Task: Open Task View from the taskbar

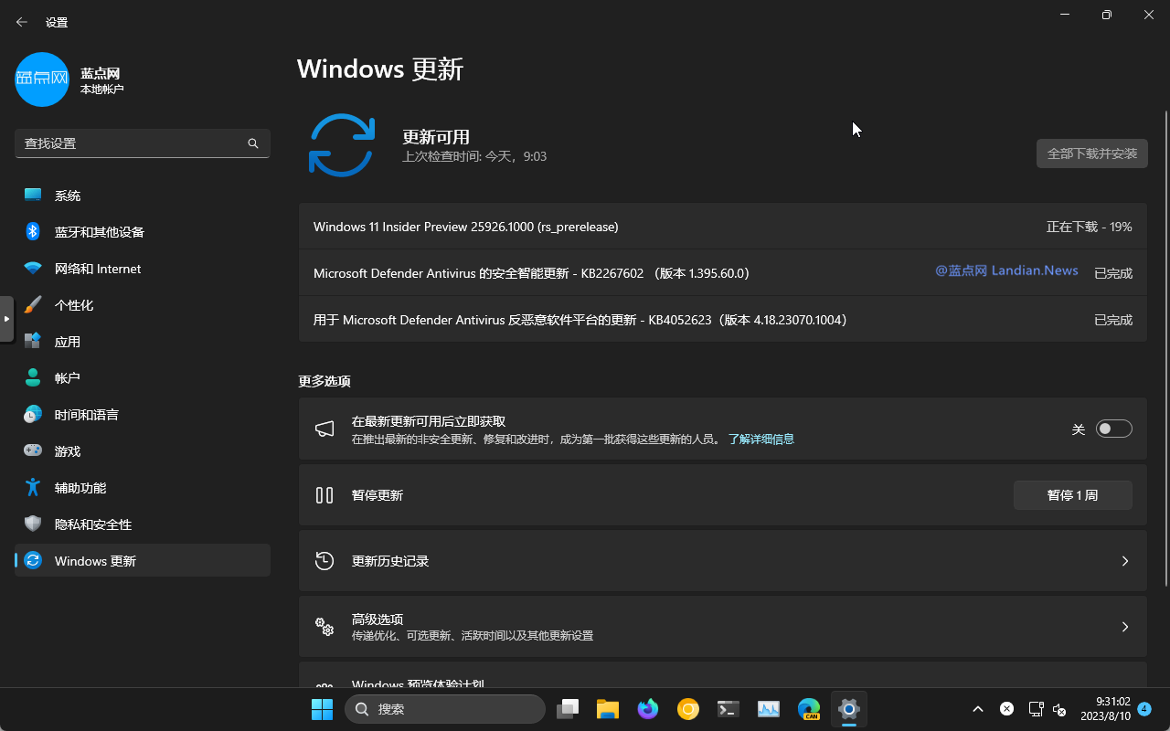Action: pyautogui.click(x=569, y=709)
